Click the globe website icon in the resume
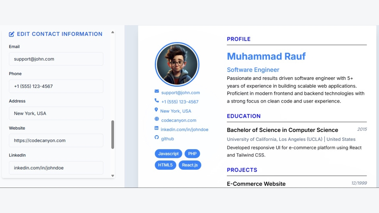The image size is (379, 213). [x=157, y=119]
